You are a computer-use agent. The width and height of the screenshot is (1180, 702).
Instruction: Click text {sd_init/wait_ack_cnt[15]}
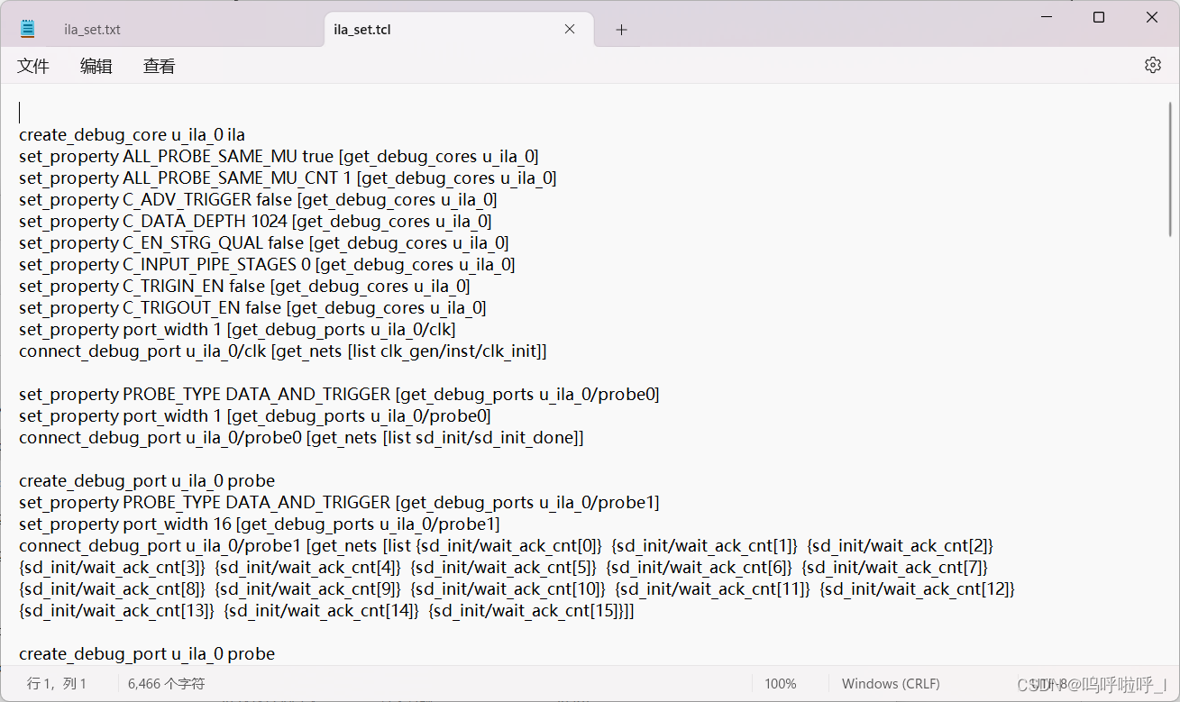click(x=526, y=610)
